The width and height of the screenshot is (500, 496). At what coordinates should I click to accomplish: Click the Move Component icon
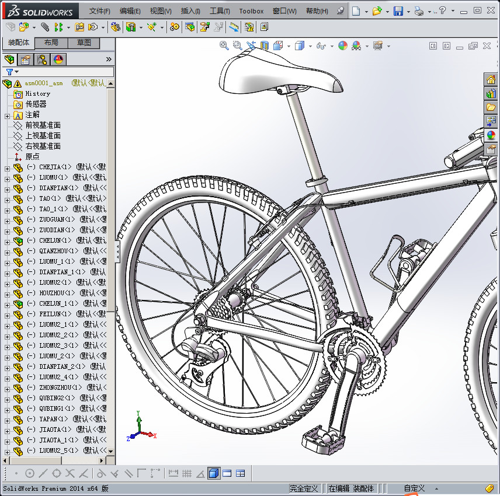(x=93, y=27)
